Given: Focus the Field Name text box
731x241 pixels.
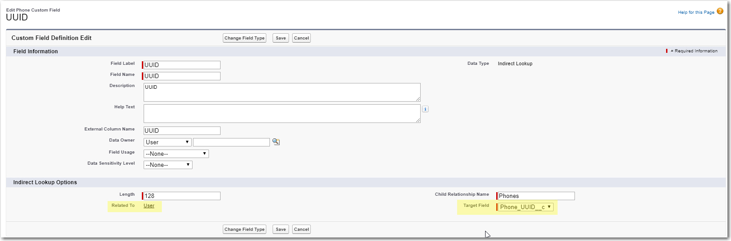Looking at the screenshot, I should (x=182, y=76).
